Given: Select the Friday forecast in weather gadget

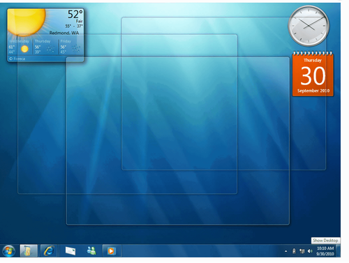Looking at the screenshot, I should coord(70,47).
